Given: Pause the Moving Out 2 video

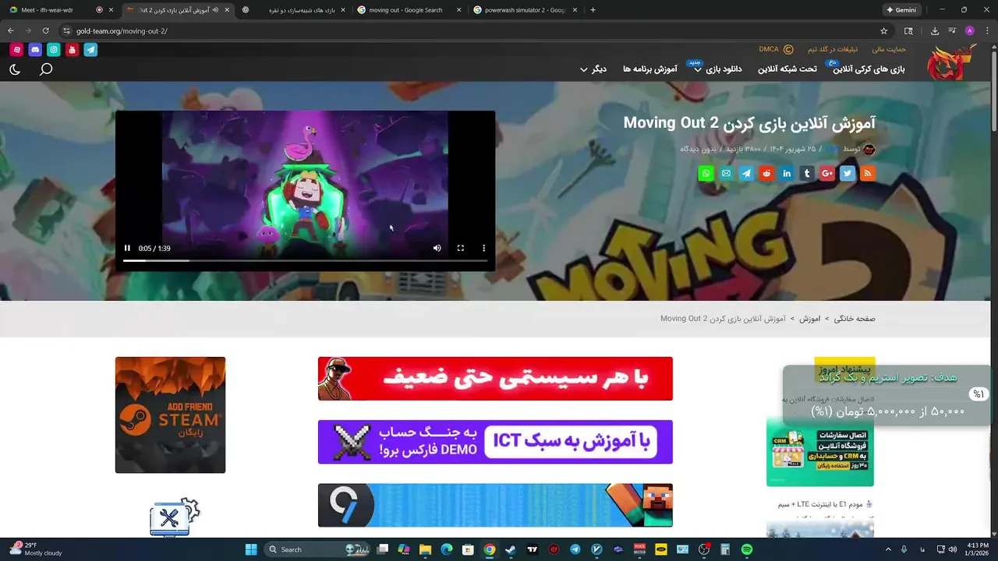Looking at the screenshot, I should coord(127,249).
